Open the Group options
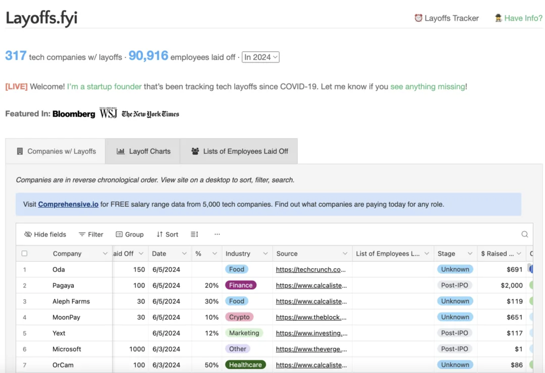545x373 pixels. (130, 234)
